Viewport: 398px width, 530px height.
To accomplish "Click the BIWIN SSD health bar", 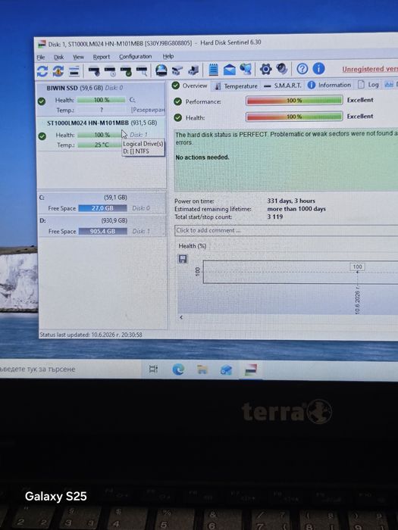I will point(101,100).
